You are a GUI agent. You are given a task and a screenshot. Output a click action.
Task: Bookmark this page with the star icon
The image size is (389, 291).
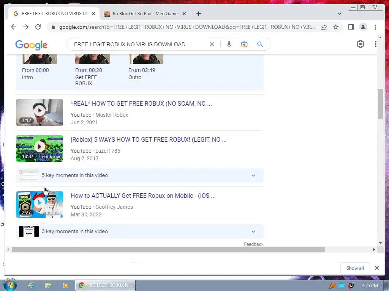click(336, 27)
